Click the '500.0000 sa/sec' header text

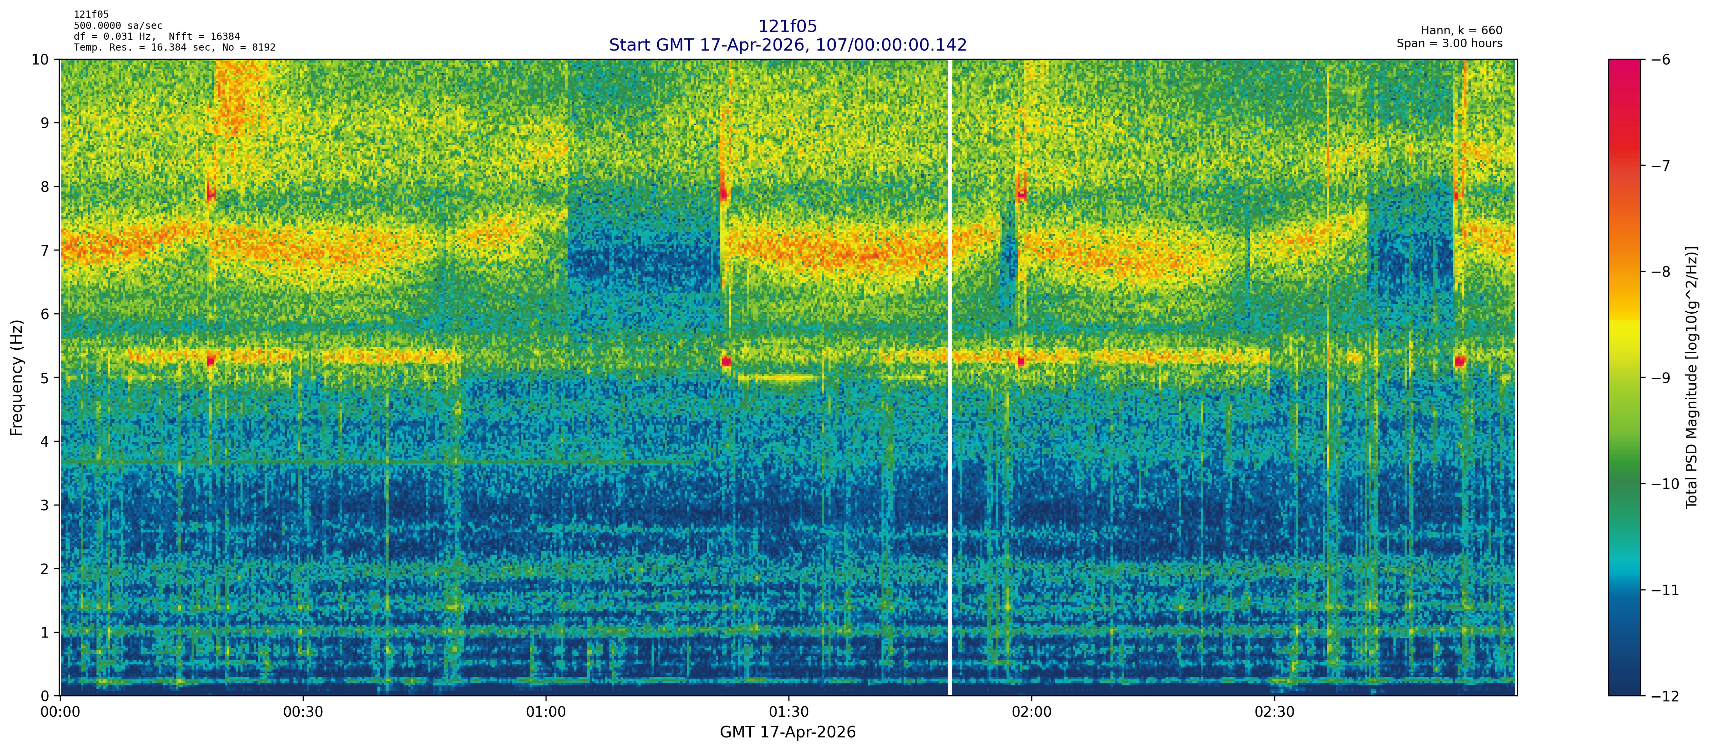[x=118, y=26]
